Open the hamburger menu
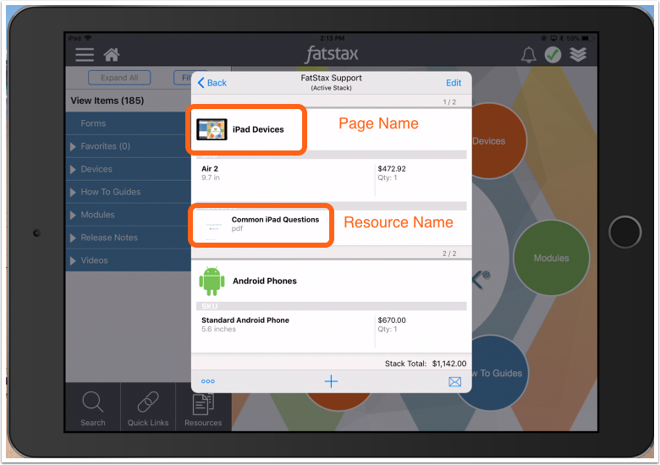Image resolution: width=660 pixels, height=465 pixels. coord(85,55)
